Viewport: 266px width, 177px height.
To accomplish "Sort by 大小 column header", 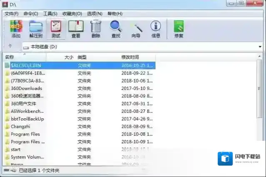I will coord(69,57).
